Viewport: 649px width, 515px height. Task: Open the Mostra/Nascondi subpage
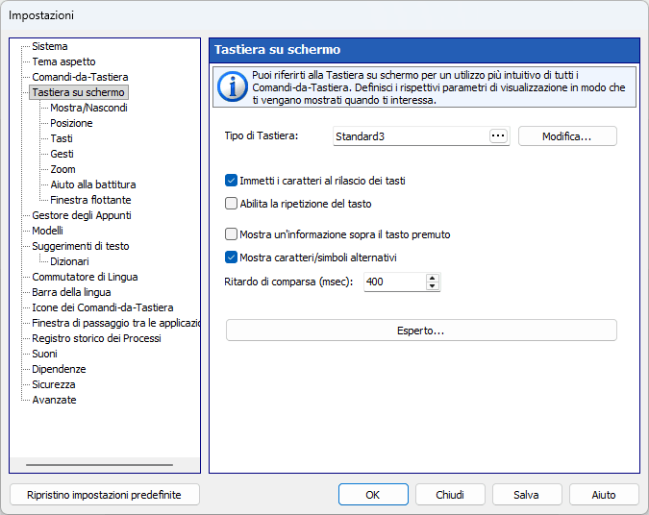[88, 108]
